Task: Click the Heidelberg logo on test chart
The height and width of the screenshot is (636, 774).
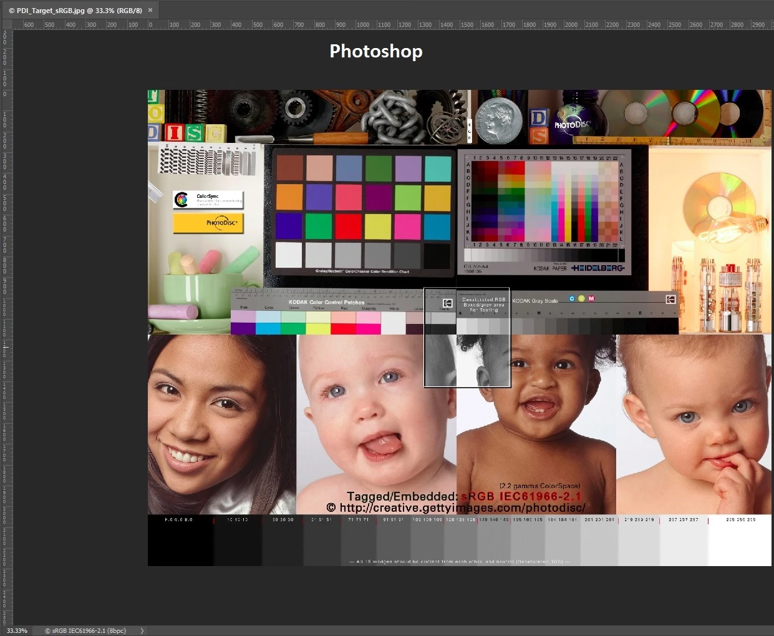Action: click(x=597, y=268)
